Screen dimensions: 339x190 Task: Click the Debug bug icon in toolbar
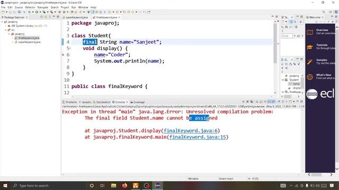click(30, 12)
